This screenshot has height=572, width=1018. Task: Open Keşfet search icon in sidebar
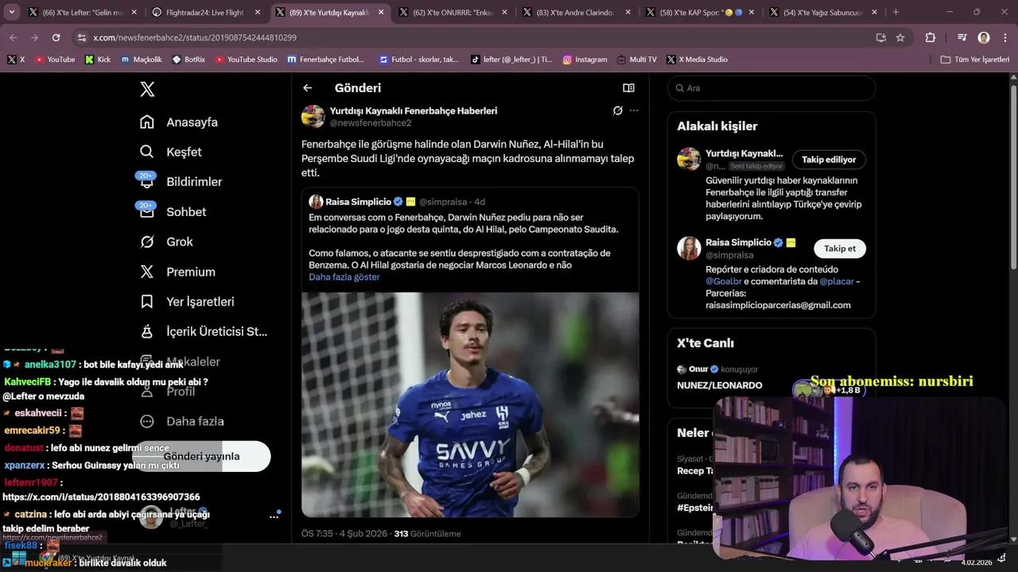(147, 152)
